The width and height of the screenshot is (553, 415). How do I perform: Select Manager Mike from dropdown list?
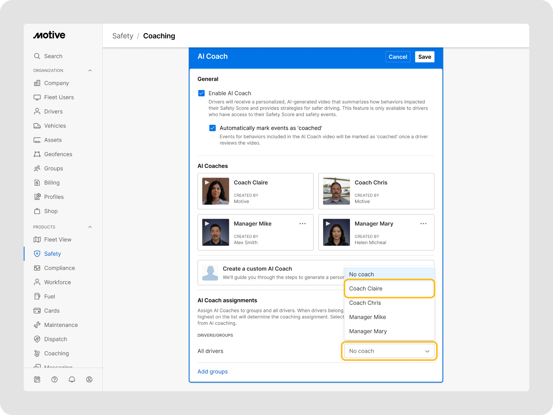click(x=389, y=317)
